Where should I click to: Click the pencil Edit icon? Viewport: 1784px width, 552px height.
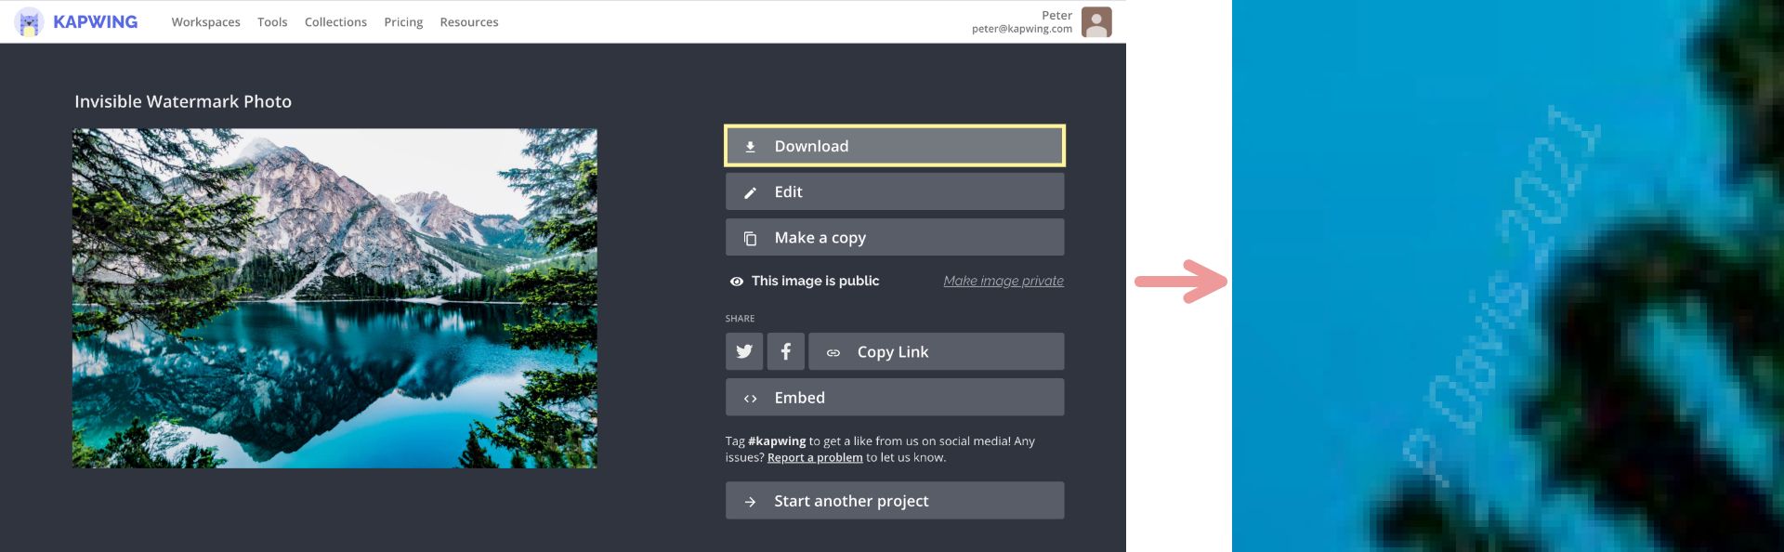(x=750, y=192)
